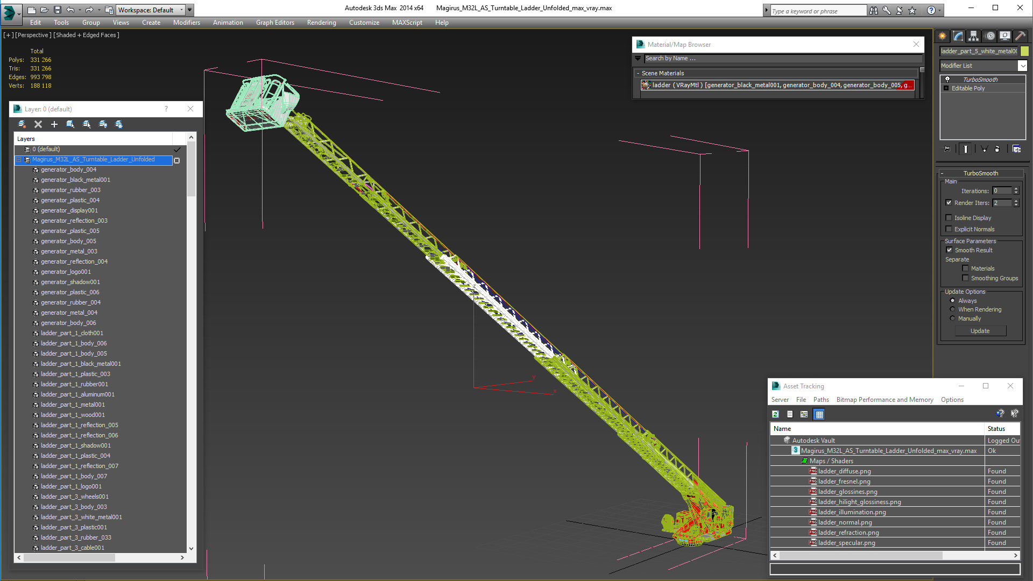Click the Refresh icon in Asset Tracking toolbar
This screenshot has width=1033, height=581.
tap(775, 414)
